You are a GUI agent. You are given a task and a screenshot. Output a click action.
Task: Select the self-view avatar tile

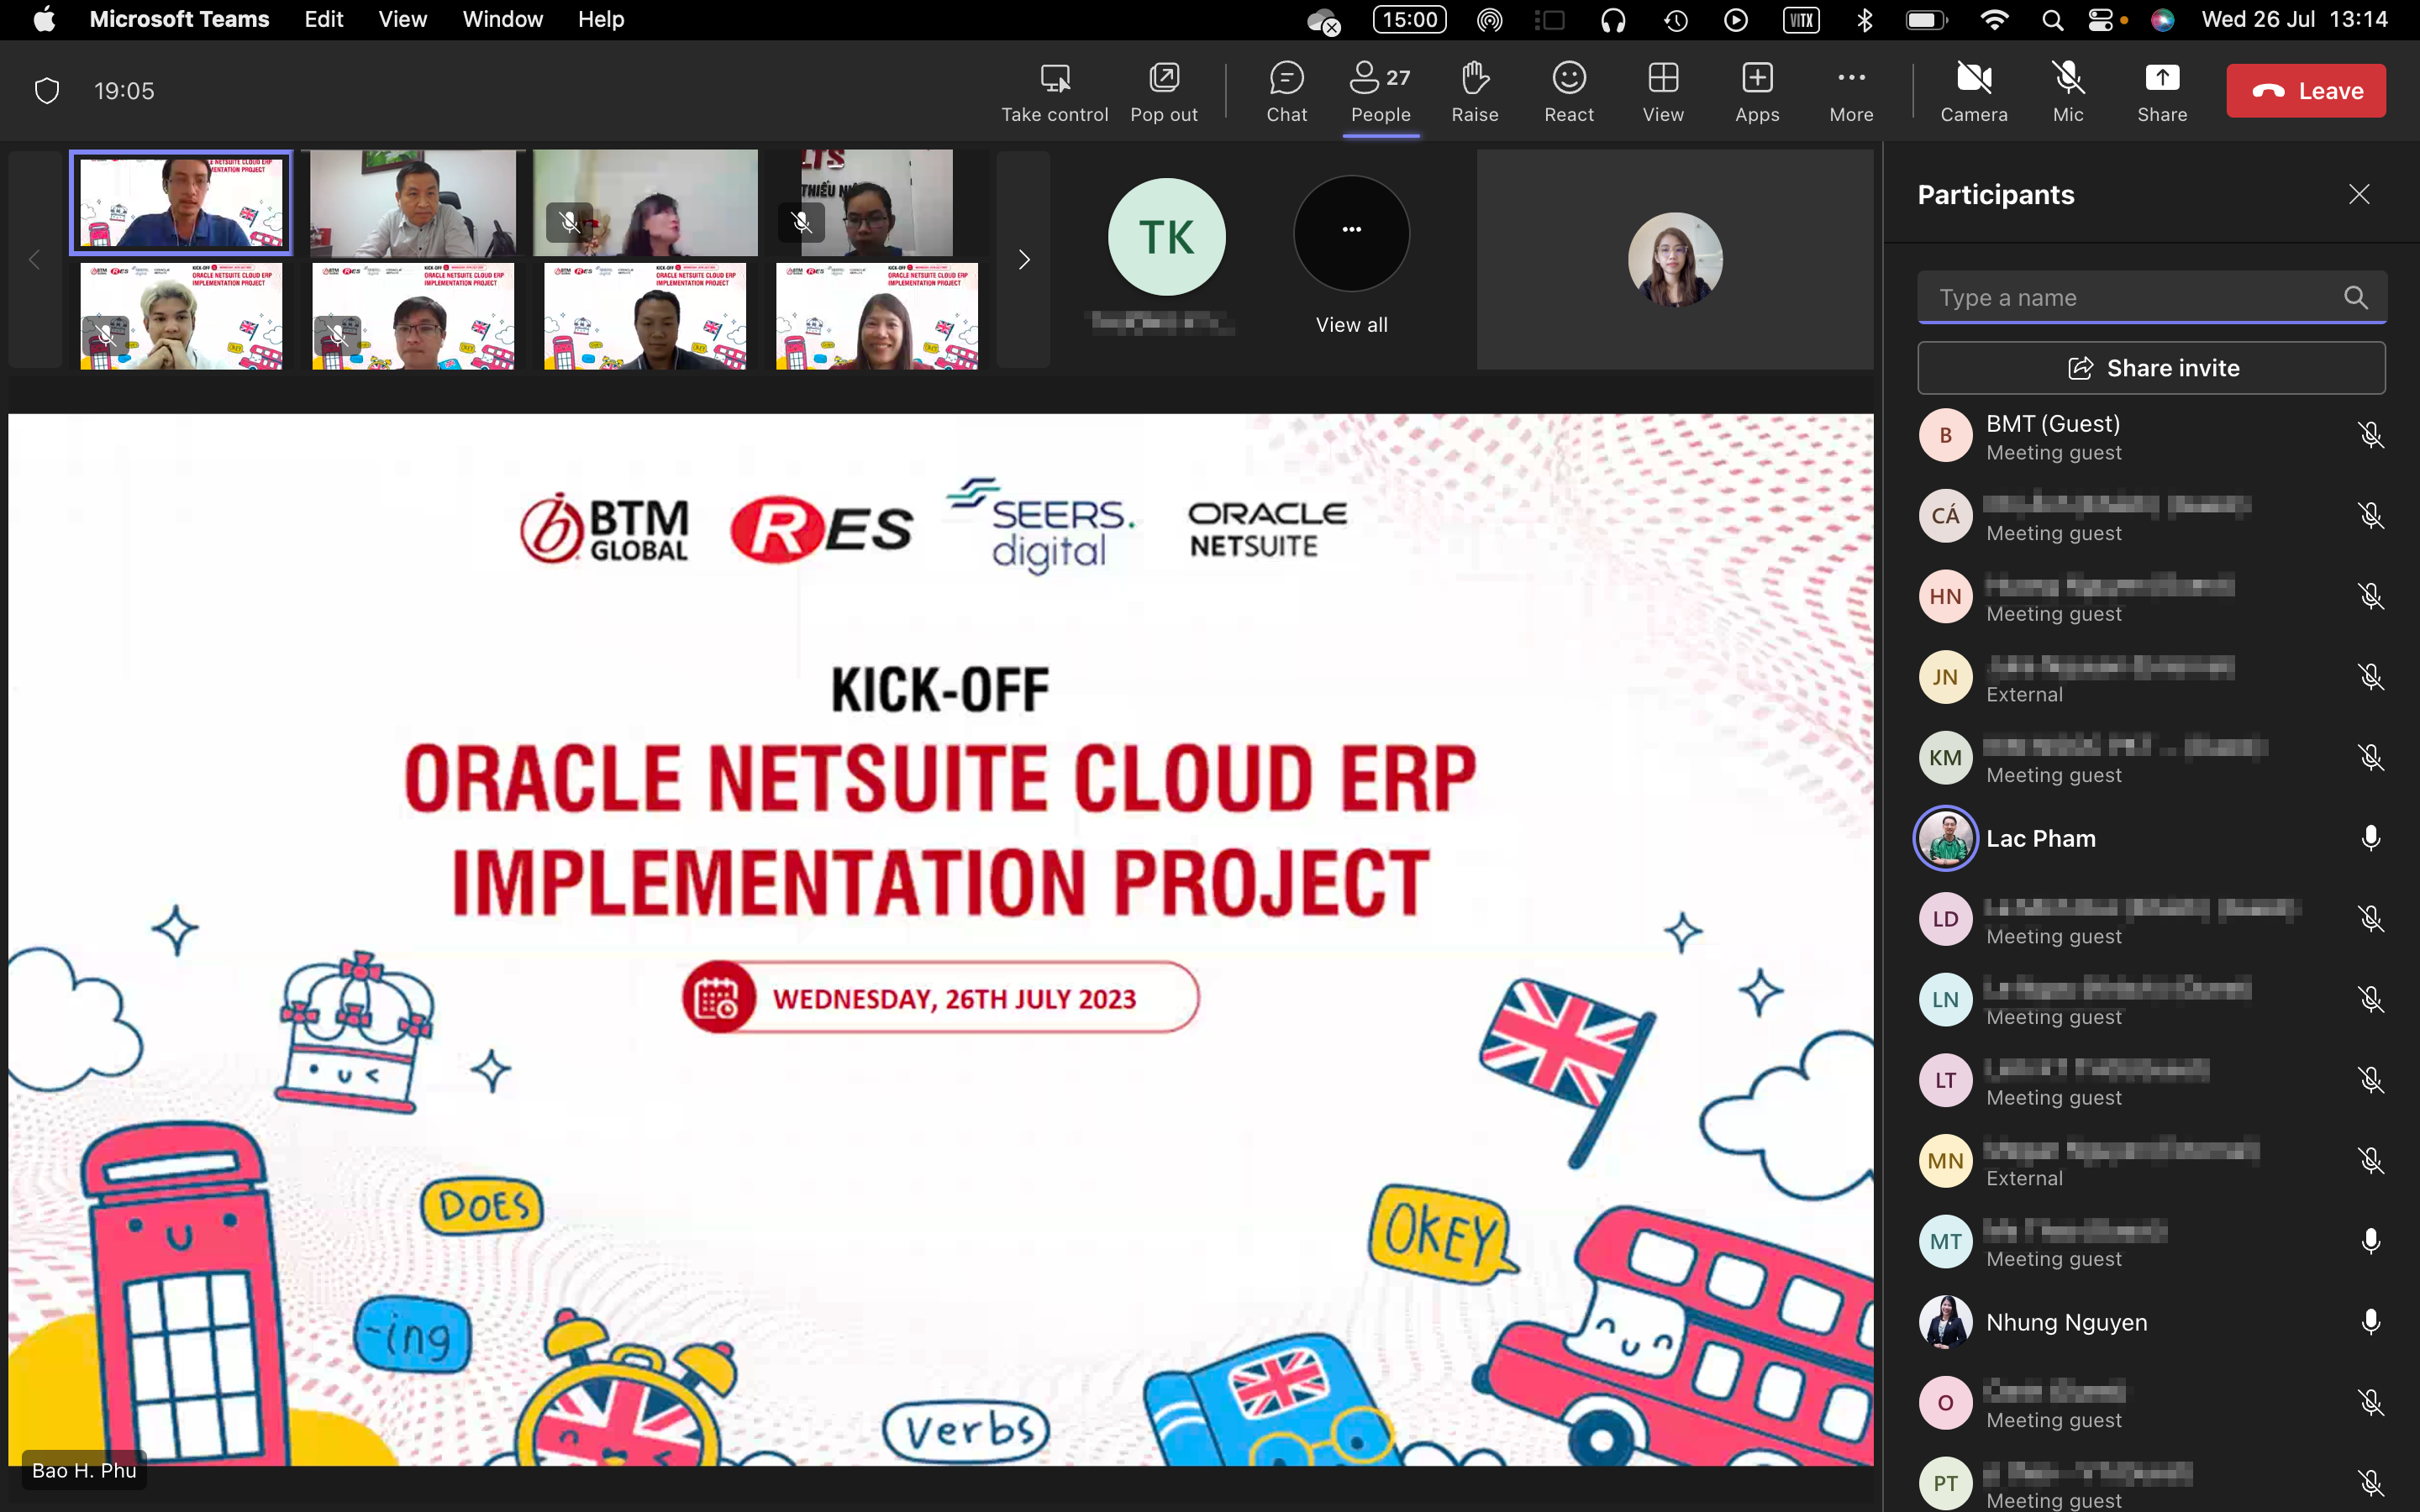[1675, 260]
